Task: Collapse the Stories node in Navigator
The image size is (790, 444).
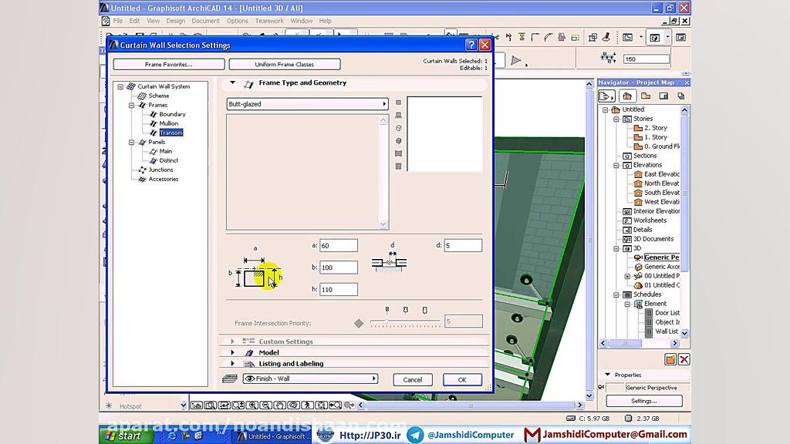Action: point(616,119)
